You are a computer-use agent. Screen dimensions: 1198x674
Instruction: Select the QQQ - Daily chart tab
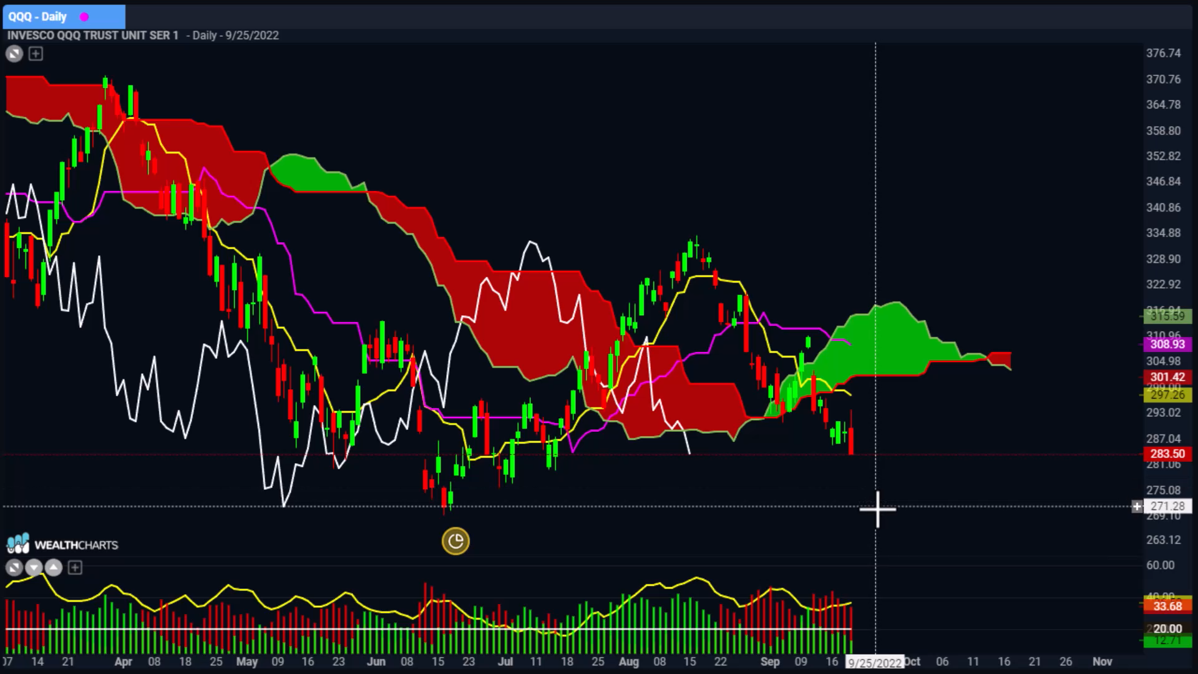64,17
